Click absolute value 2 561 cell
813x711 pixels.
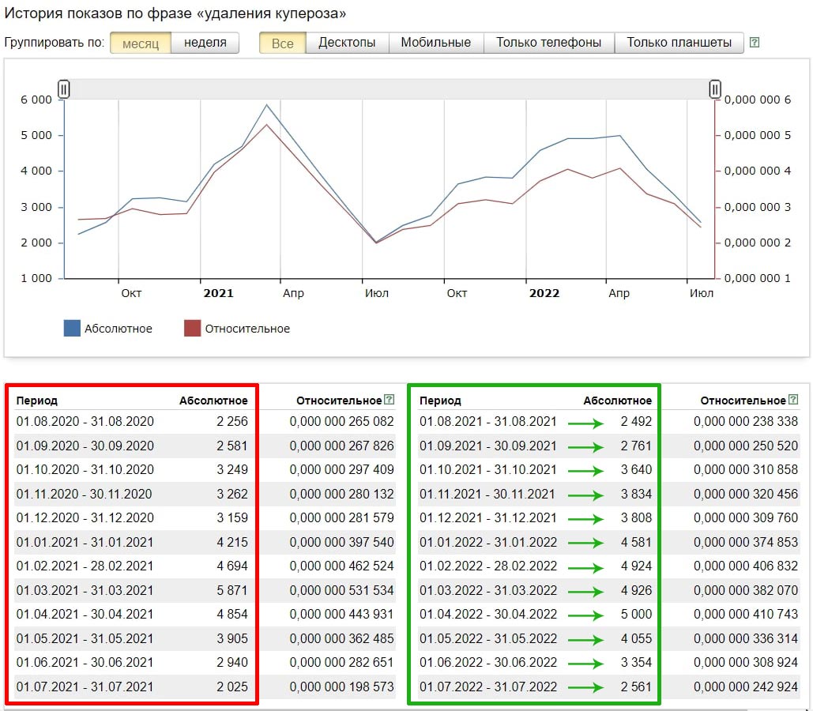pyautogui.click(x=636, y=687)
